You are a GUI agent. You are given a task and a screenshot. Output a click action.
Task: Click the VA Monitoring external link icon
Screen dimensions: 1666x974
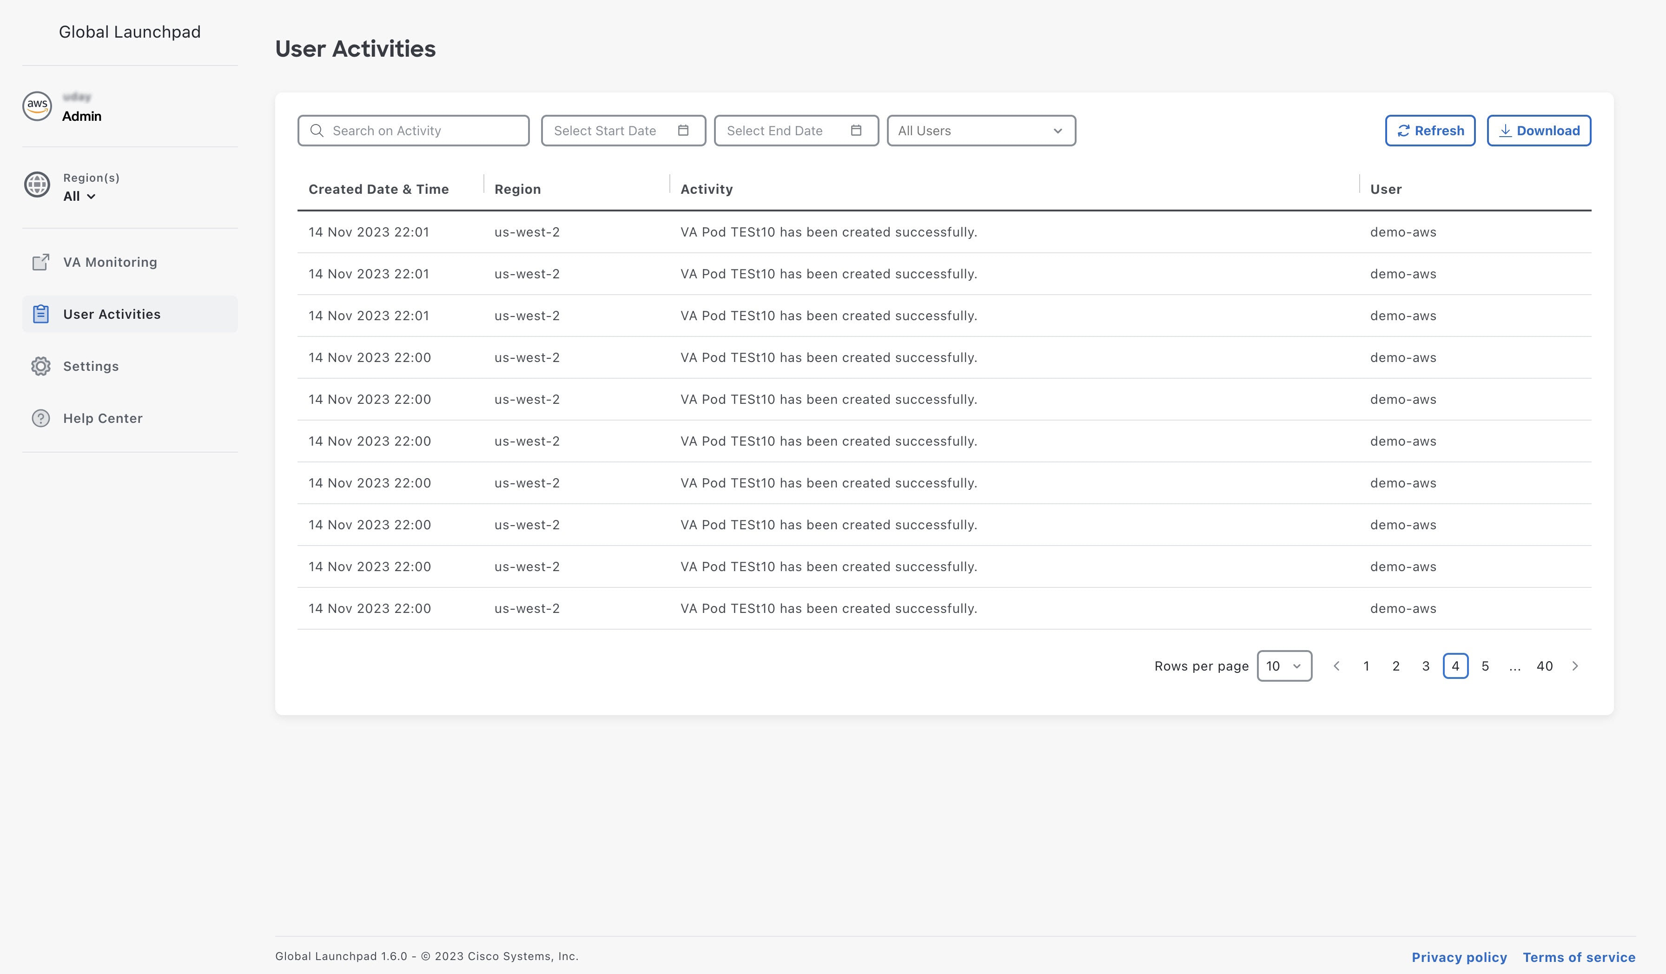point(41,263)
